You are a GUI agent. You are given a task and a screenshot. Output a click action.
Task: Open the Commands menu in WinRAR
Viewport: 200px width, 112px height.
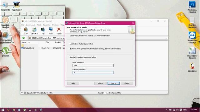coord(31,25)
